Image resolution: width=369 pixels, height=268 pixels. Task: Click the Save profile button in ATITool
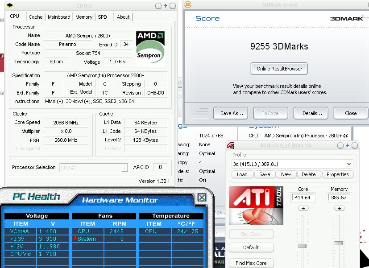tap(265, 174)
